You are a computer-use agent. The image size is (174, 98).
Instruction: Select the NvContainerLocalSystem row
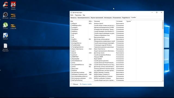pyautogui.click(x=116, y=78)
